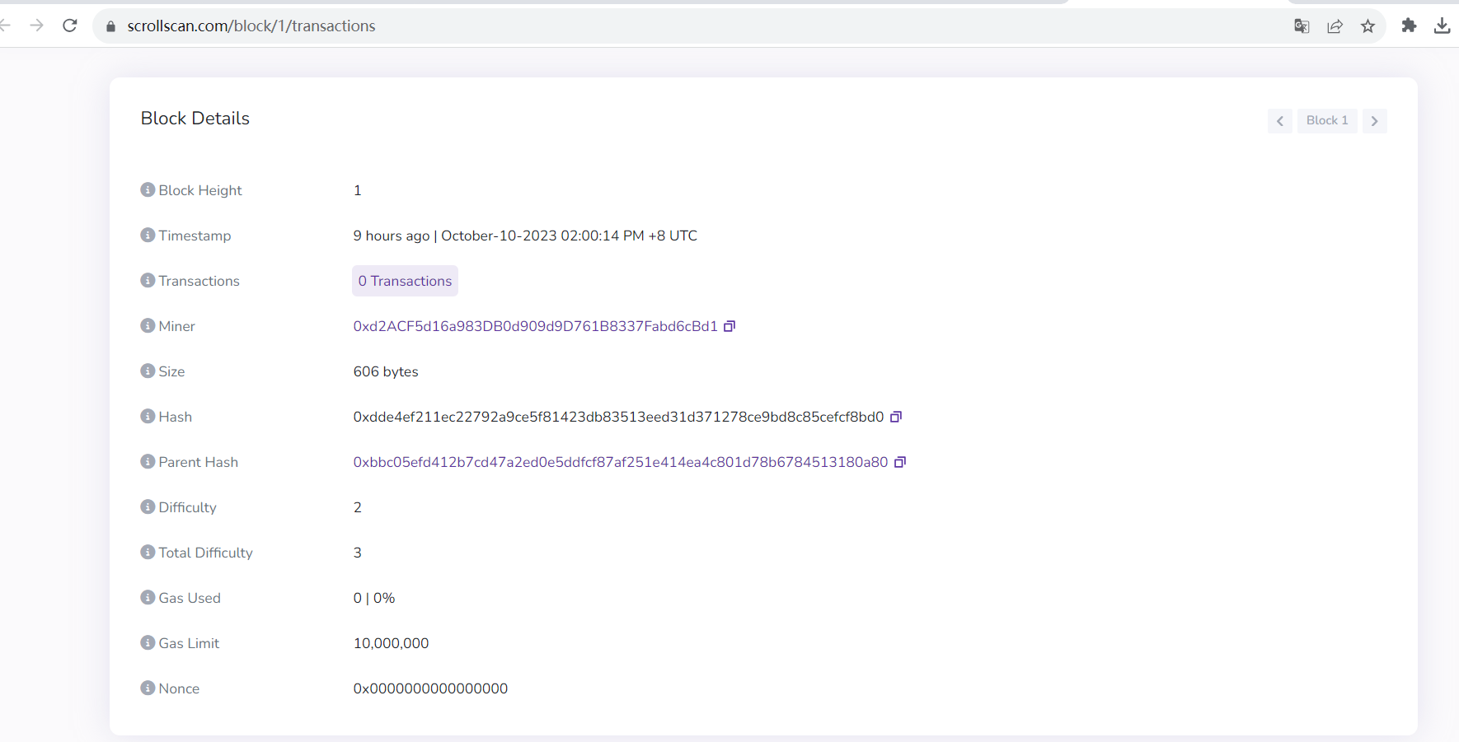Click the timestamp value October-10-2023
This screenshot has height=742, width=1459.
[x=525, y=236]
